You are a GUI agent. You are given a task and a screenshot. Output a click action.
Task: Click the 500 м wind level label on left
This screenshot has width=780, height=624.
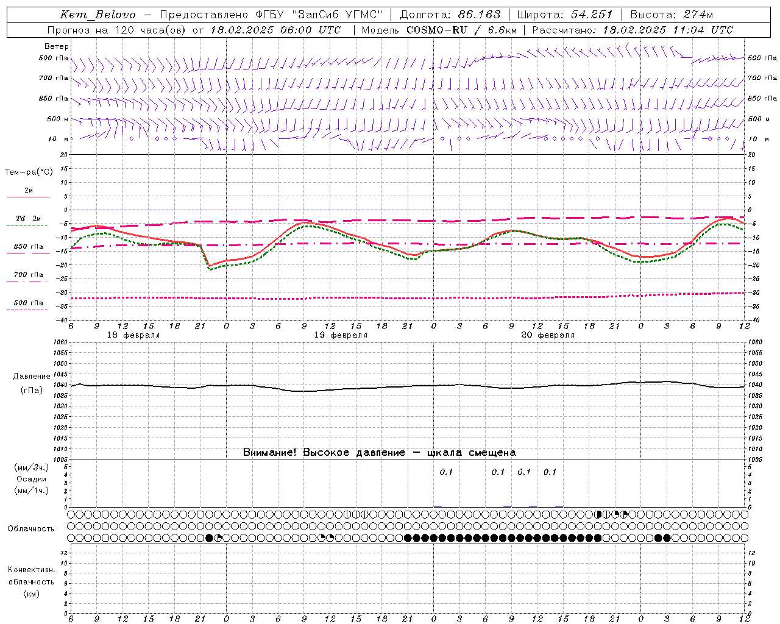point(58,119)
